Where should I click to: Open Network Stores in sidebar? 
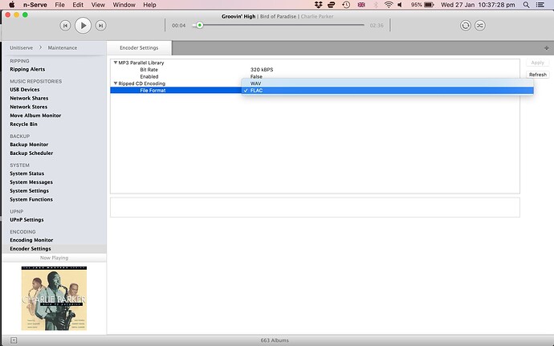[28, 107]
